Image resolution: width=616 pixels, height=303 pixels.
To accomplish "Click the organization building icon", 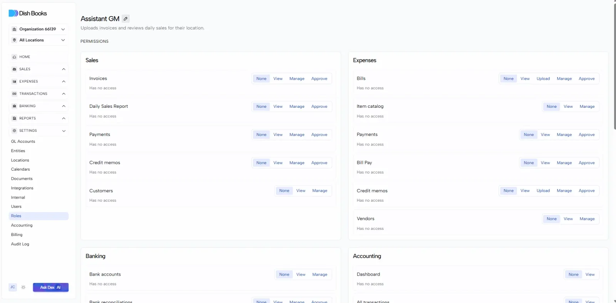I will (x=14, y=29).
